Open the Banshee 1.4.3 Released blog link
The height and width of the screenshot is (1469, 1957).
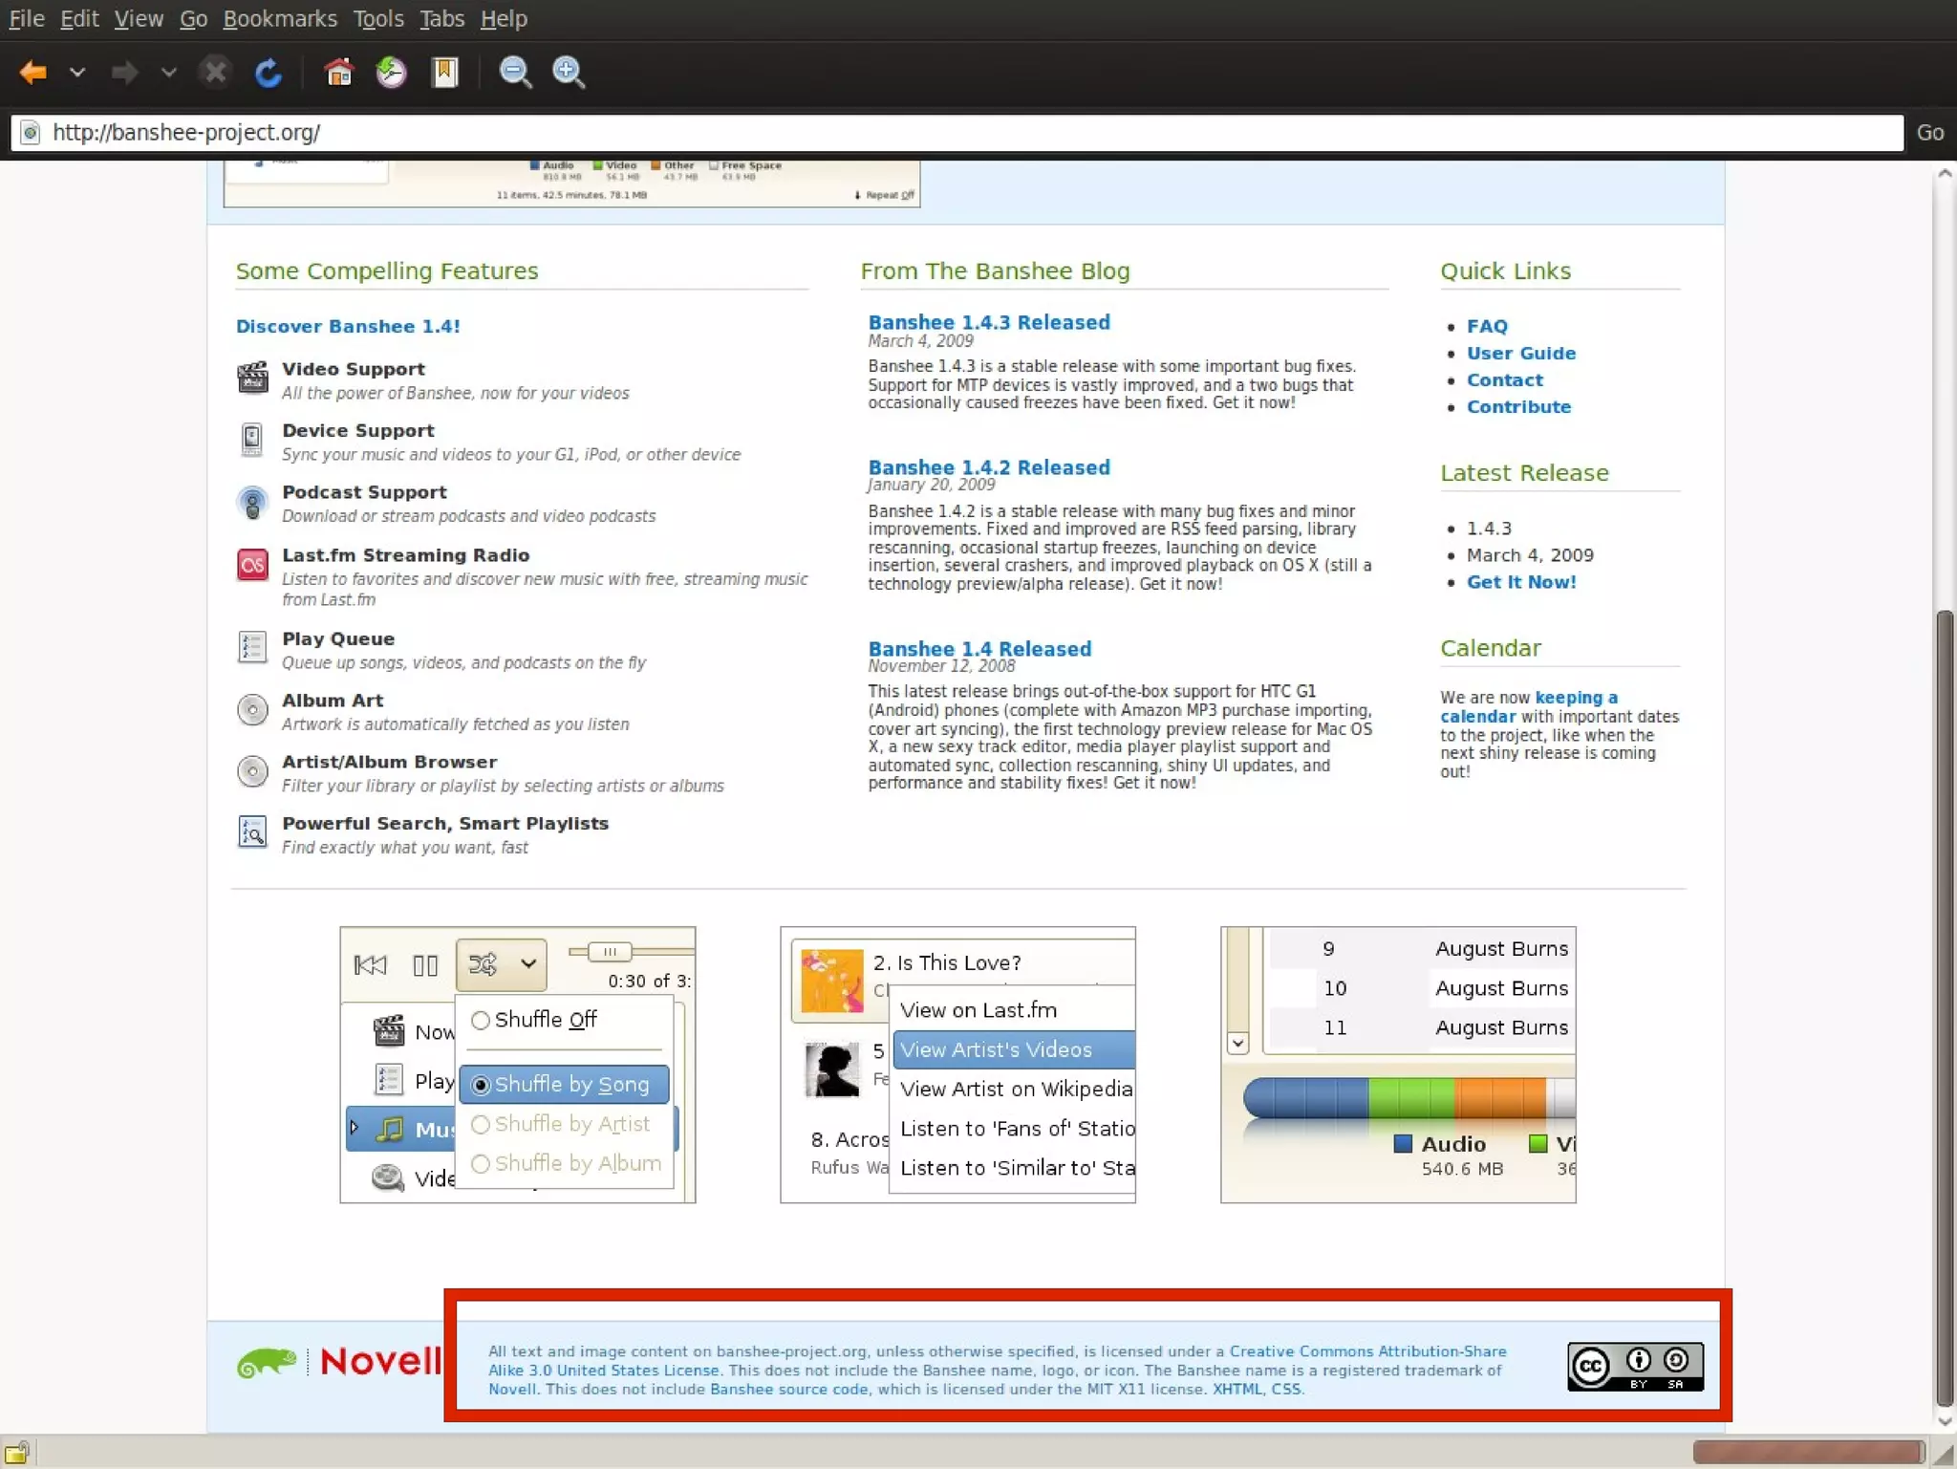pos(988,323)
